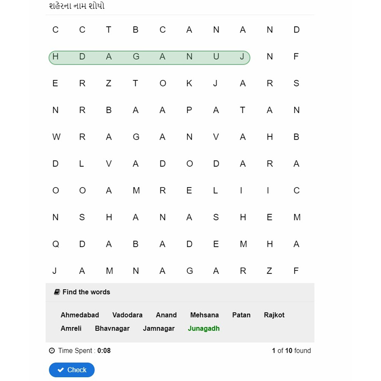Click the green found word Junagadh
This screenshot has height=381, width=381.
click(x=204, y=329)
